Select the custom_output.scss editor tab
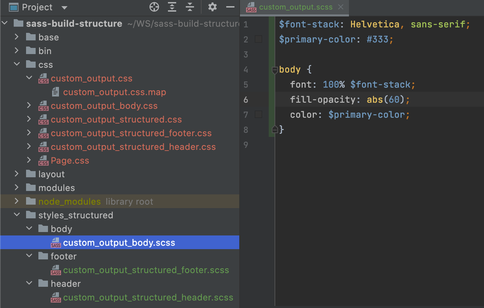The height and width of the screenshot is (308, 484). click(295, 7)
